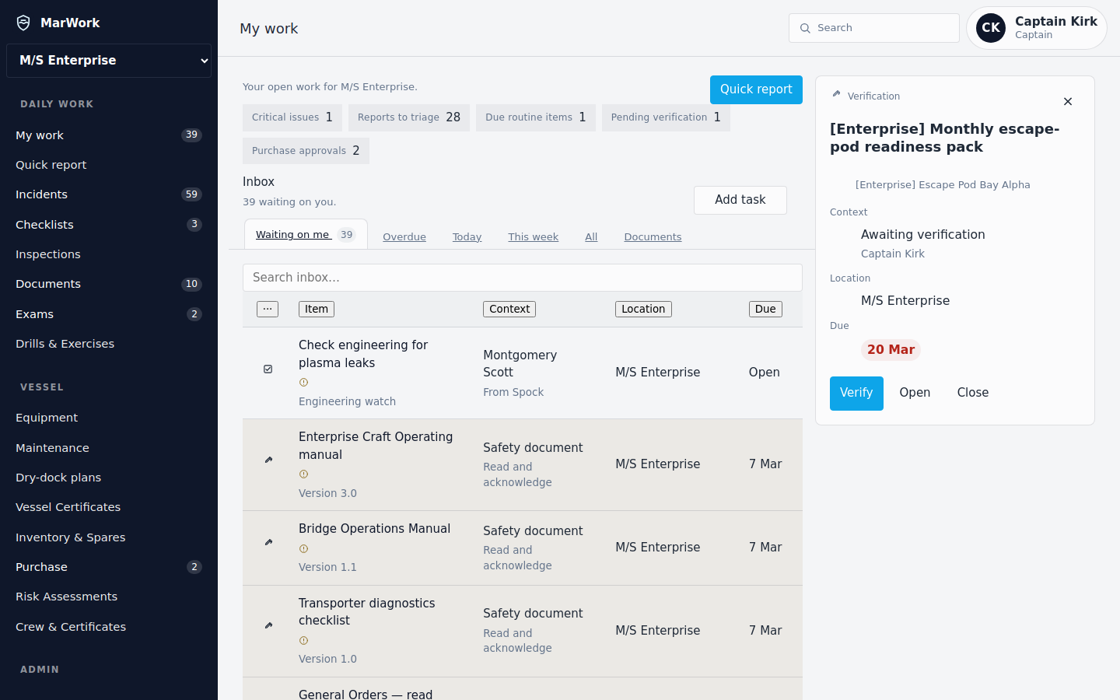Focus the top Search field
Viewport: 1120px width, 700px height.
point(874,28)
